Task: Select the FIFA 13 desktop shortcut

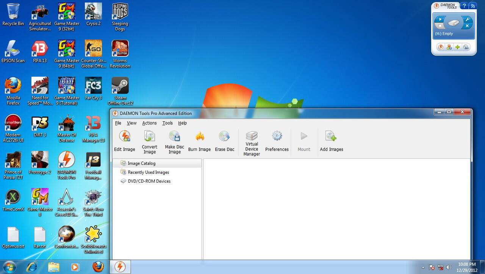Action: (40, 52)
